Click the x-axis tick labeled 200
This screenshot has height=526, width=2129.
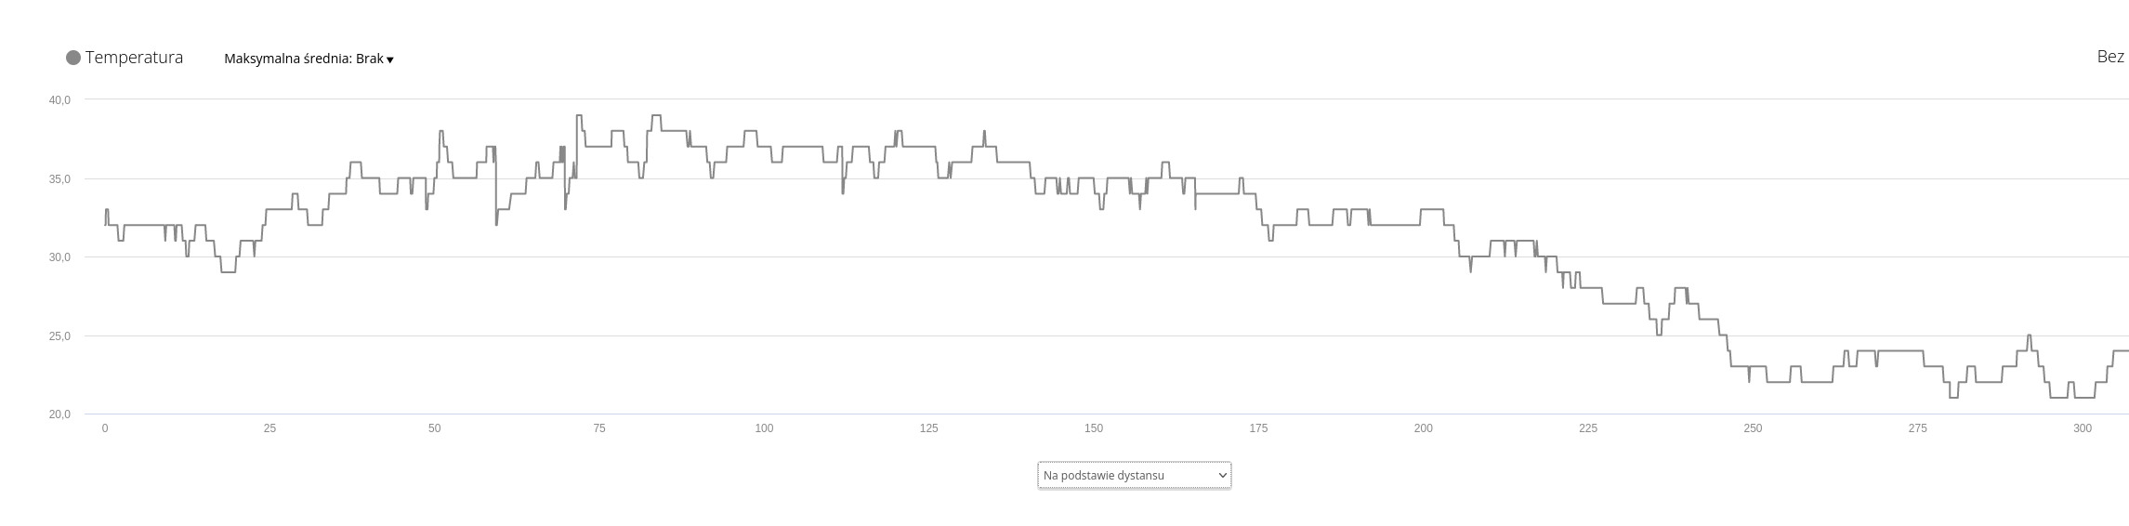pos(1423,428)
